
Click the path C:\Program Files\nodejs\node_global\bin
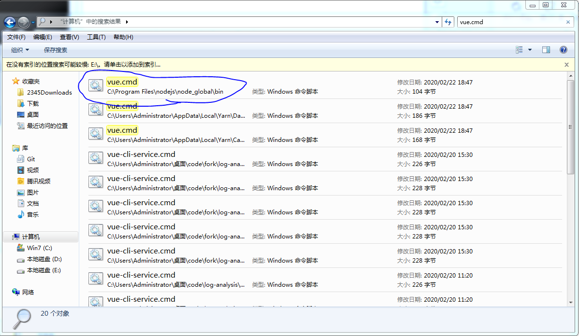(x=165, y=91)
